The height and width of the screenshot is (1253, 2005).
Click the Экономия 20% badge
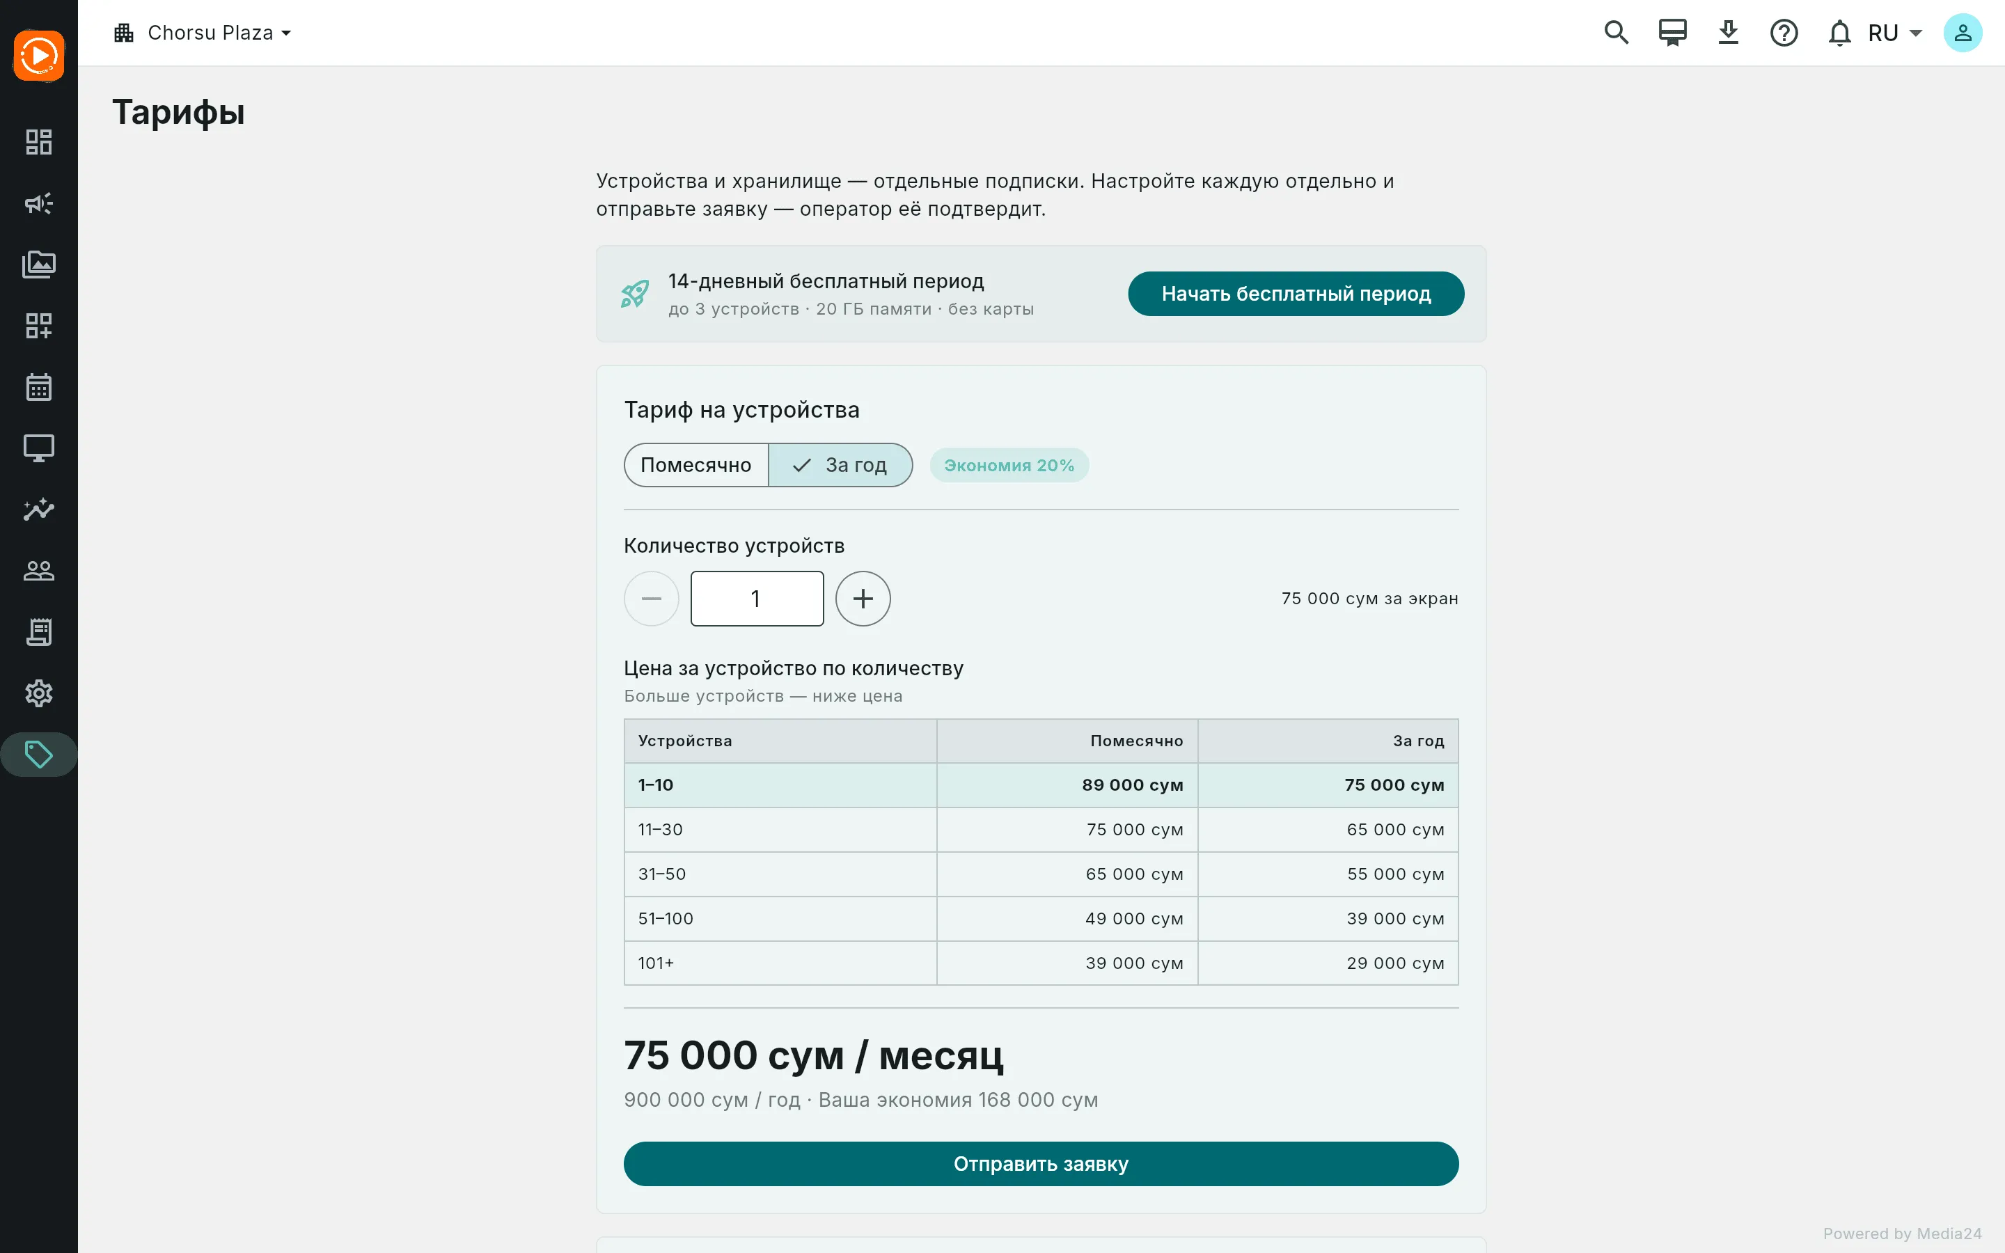(1009, 465)
